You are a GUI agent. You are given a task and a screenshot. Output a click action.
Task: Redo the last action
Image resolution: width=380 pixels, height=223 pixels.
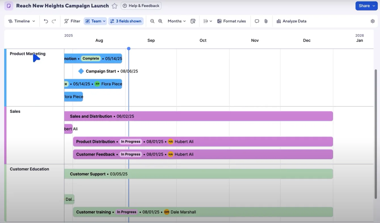pos(54,21)
